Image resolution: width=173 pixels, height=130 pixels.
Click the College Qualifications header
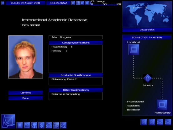click(x=76, y=43)
